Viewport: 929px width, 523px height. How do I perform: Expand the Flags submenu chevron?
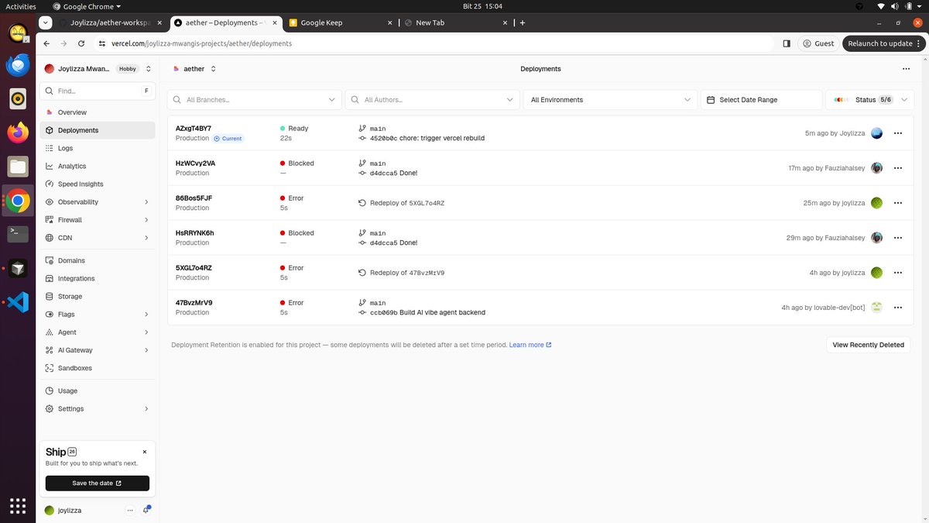point(146,315)
